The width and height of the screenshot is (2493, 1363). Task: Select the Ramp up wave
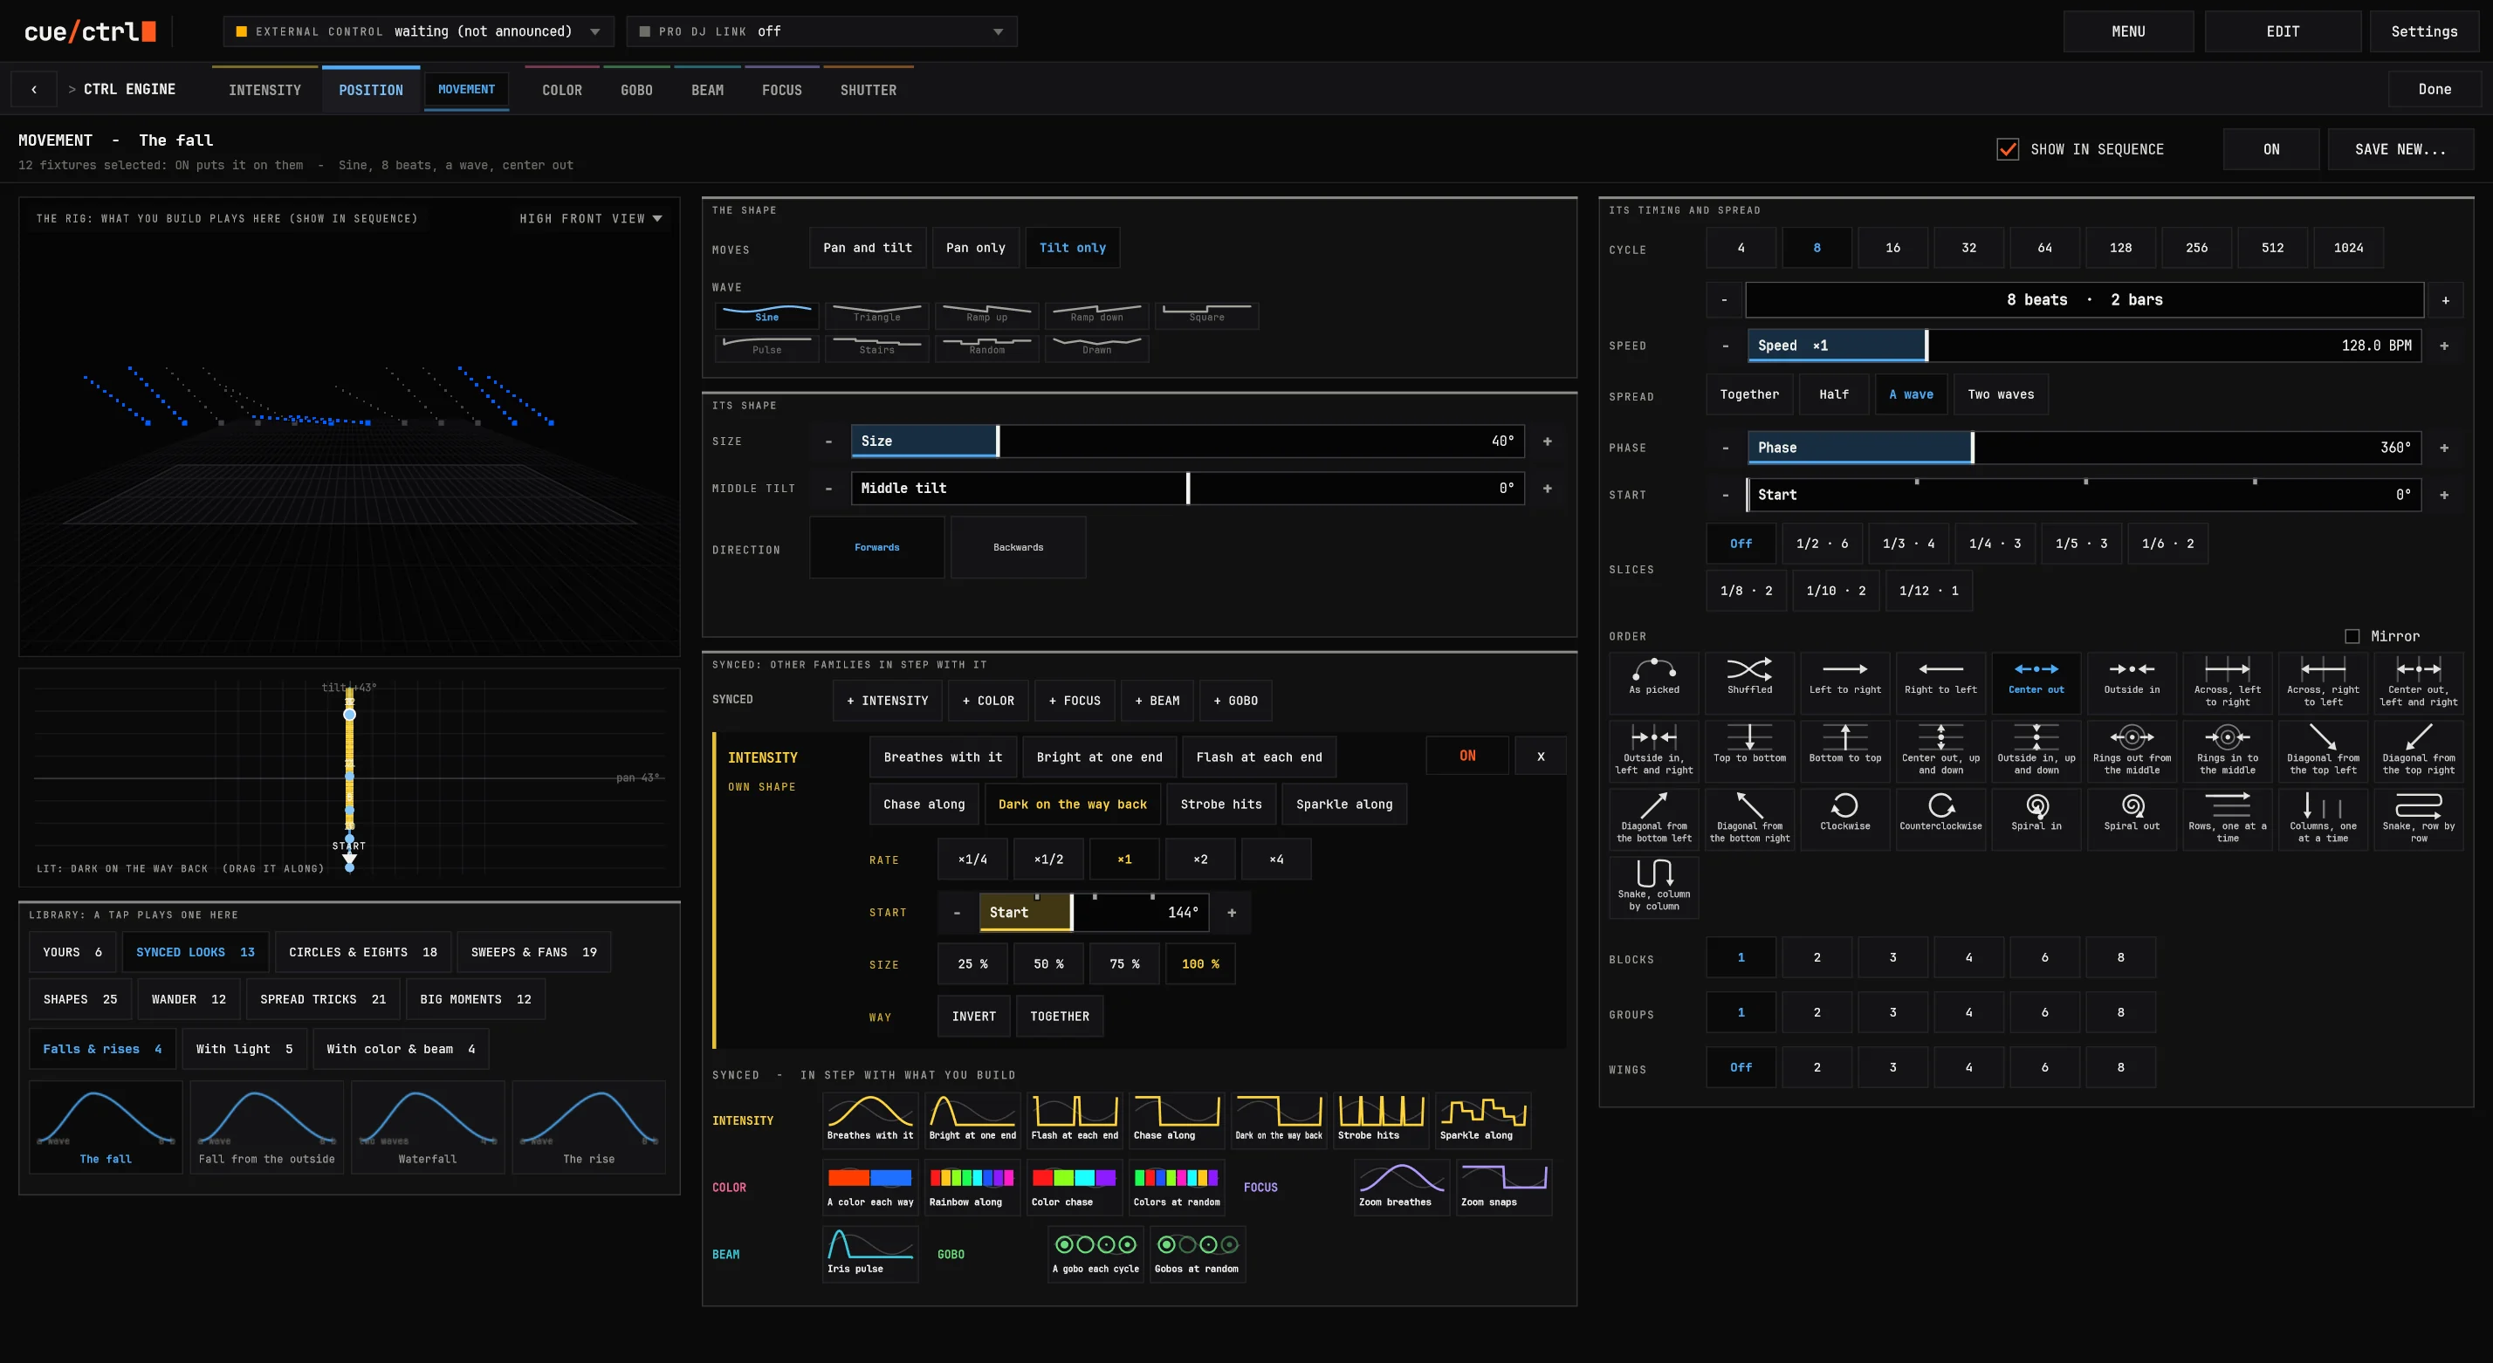[x=987, y=315]
